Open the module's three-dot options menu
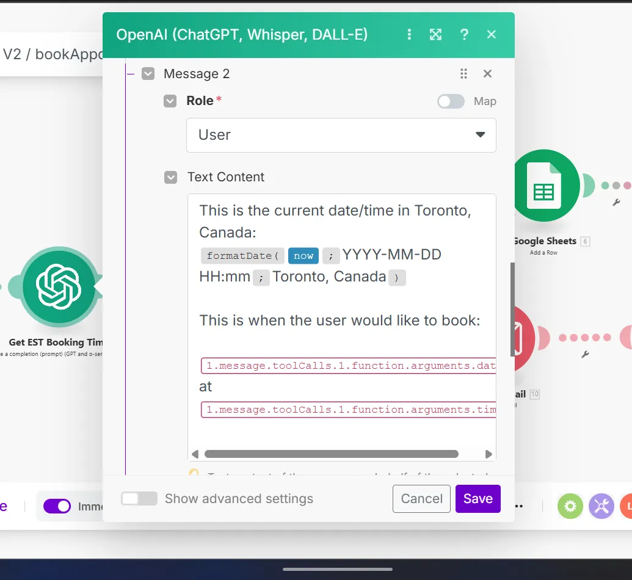 tap(409, 35)
